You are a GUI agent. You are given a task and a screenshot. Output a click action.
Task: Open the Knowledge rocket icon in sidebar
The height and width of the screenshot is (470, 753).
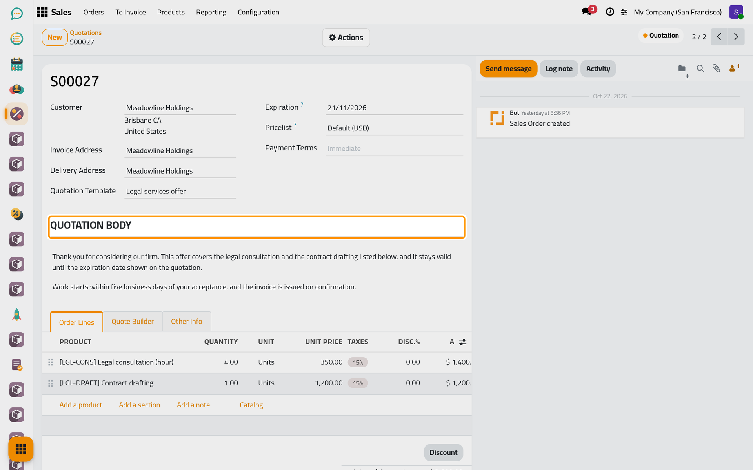[16, 315]
